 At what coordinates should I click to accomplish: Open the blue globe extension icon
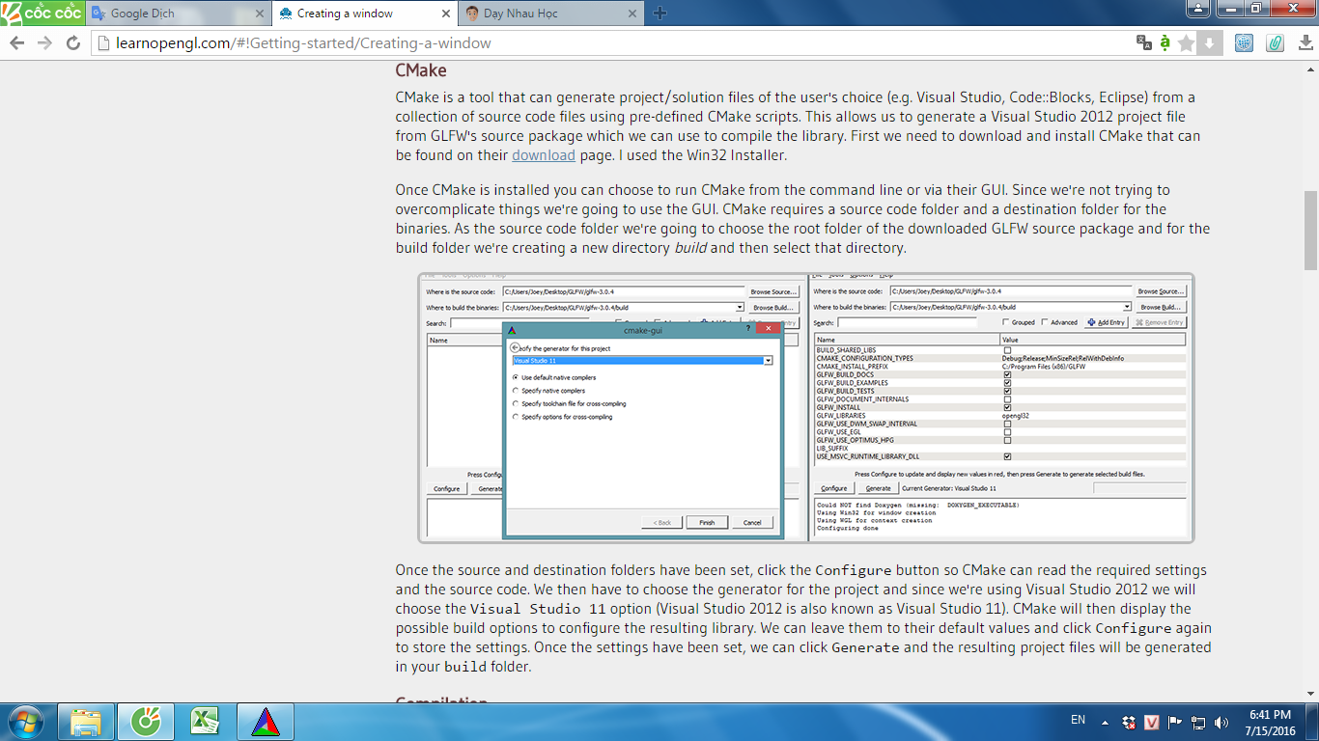1244,43
